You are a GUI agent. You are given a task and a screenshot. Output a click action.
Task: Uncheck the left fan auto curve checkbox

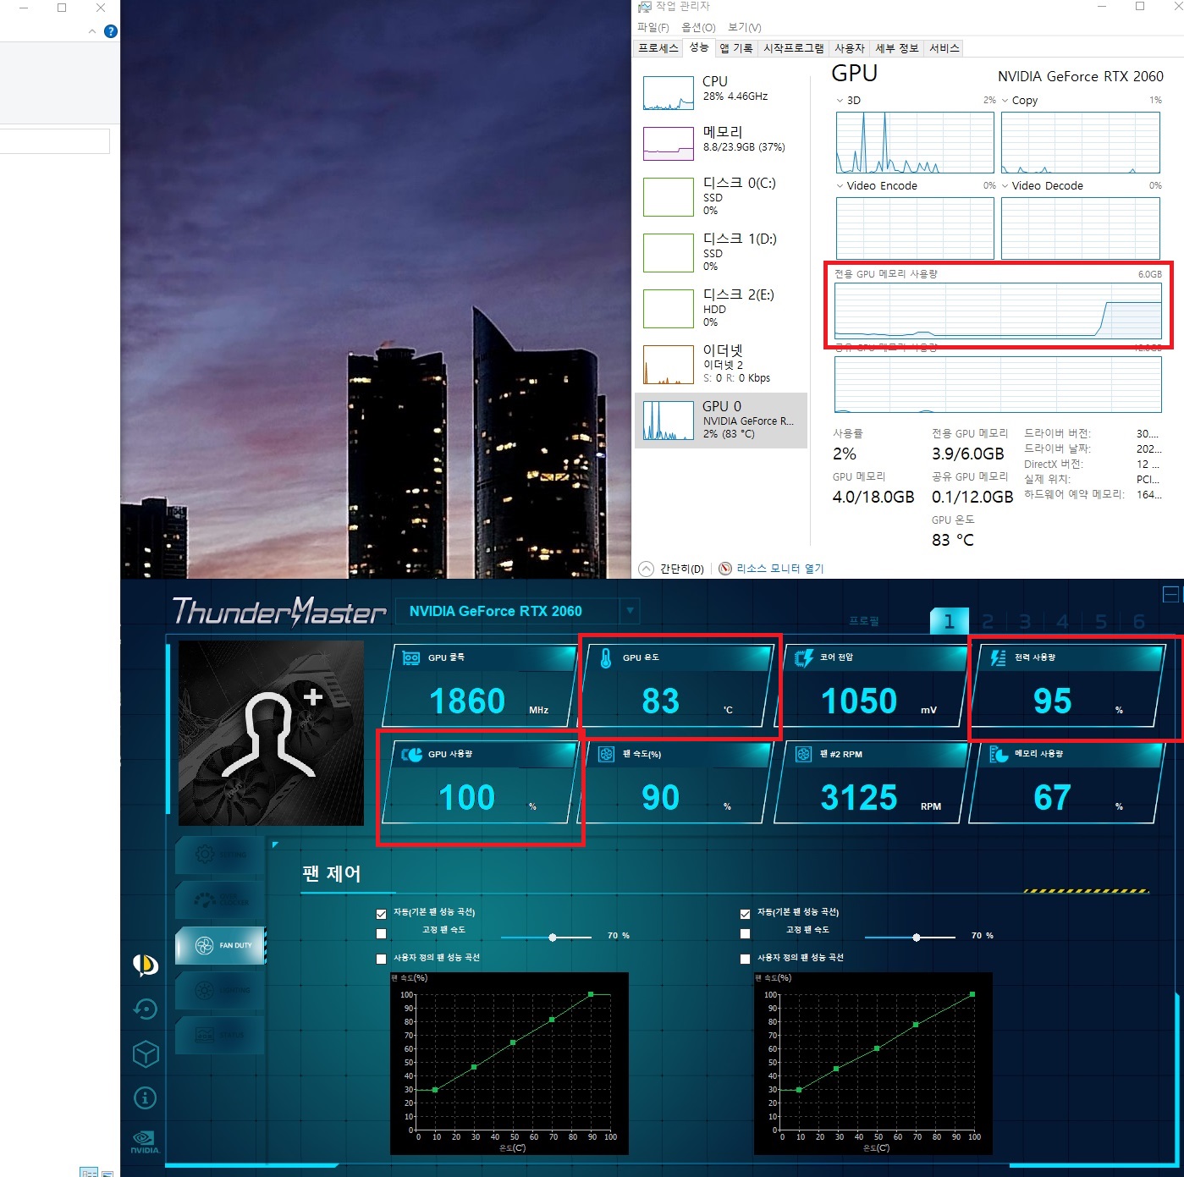pyautogui.click(x=381, y=914)
